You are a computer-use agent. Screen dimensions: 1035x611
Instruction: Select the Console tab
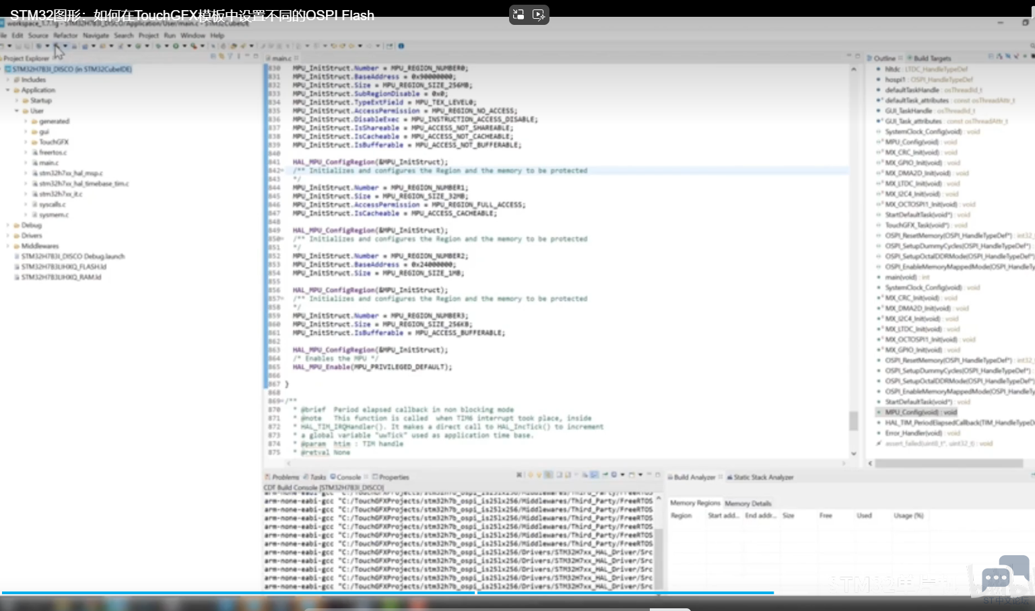coord(346,477)
